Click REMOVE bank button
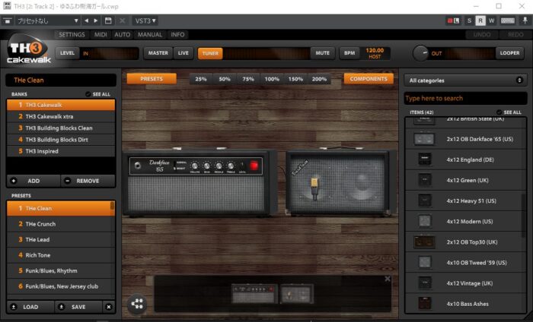This screenshot has height=322, width=533. tap(88, 181)
